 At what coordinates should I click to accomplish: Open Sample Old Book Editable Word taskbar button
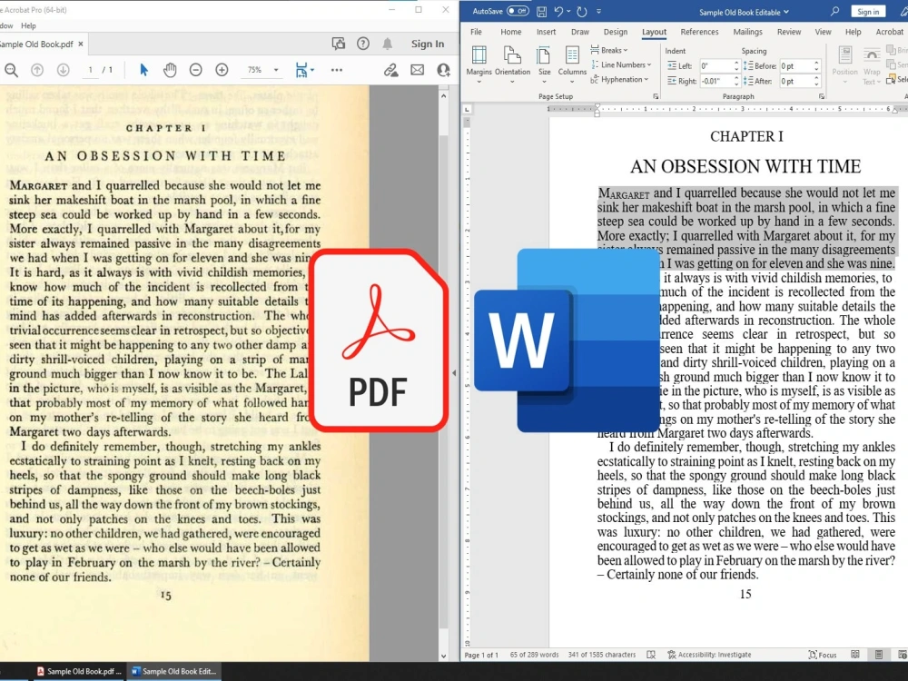click(x=173, y=671)
